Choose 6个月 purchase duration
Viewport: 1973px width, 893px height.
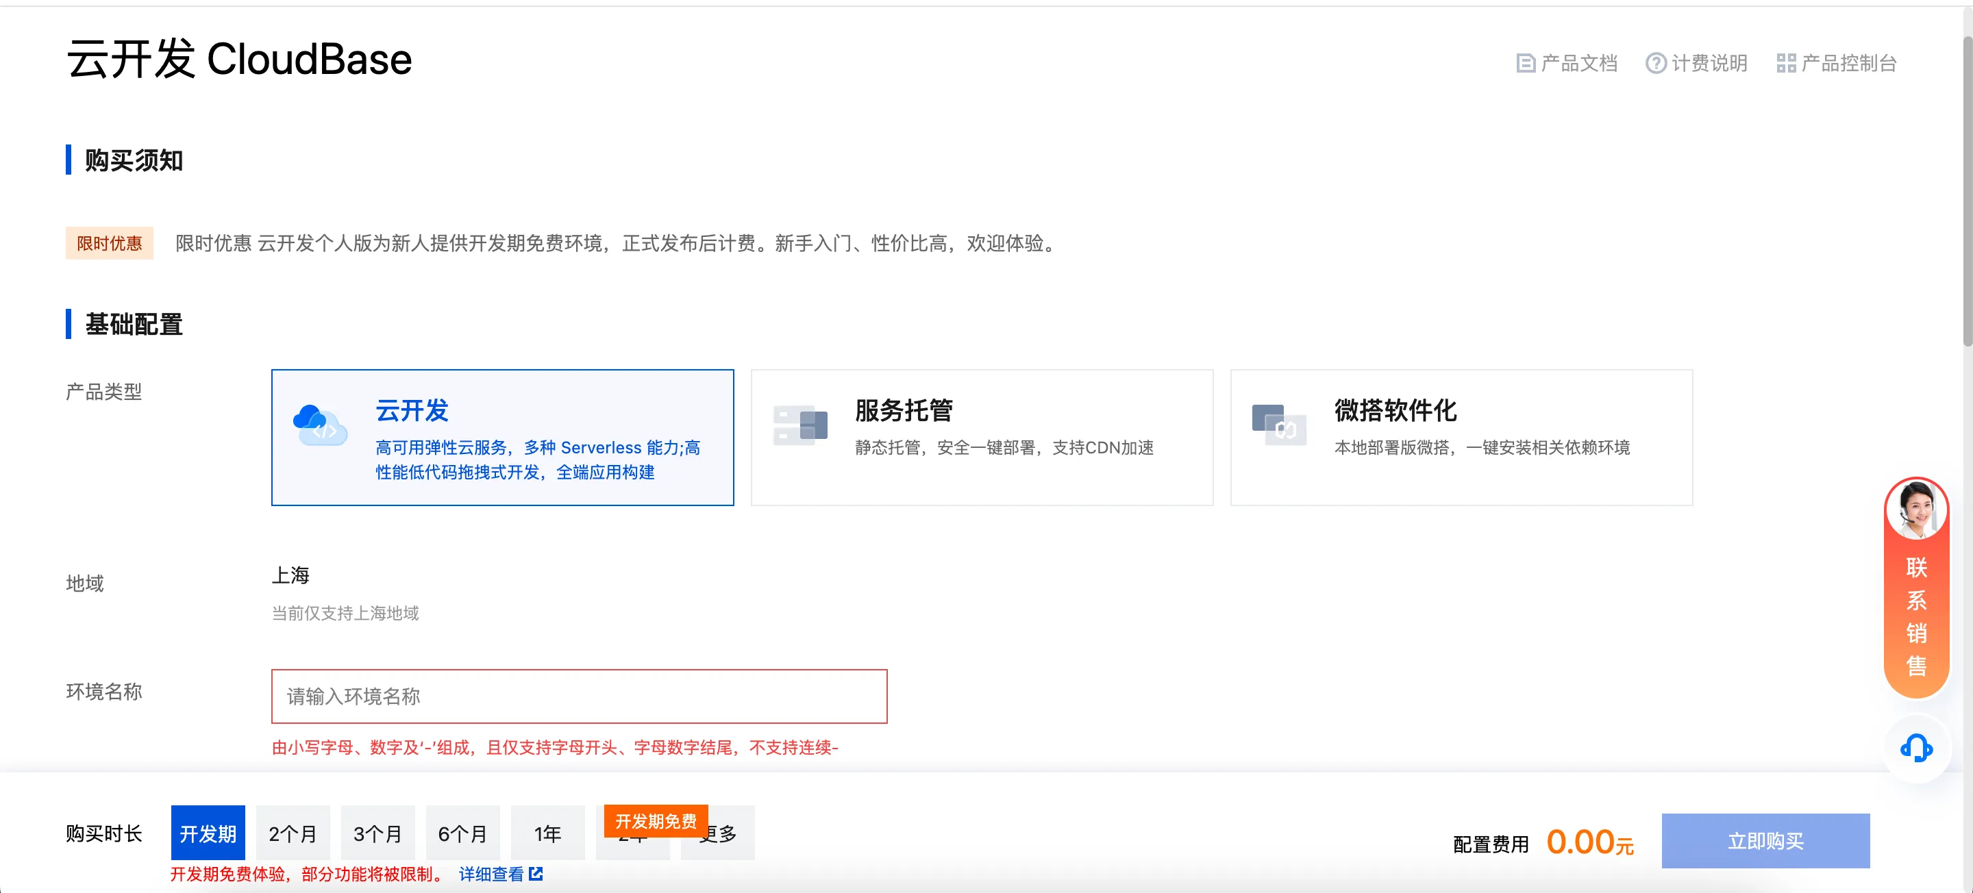462,833
